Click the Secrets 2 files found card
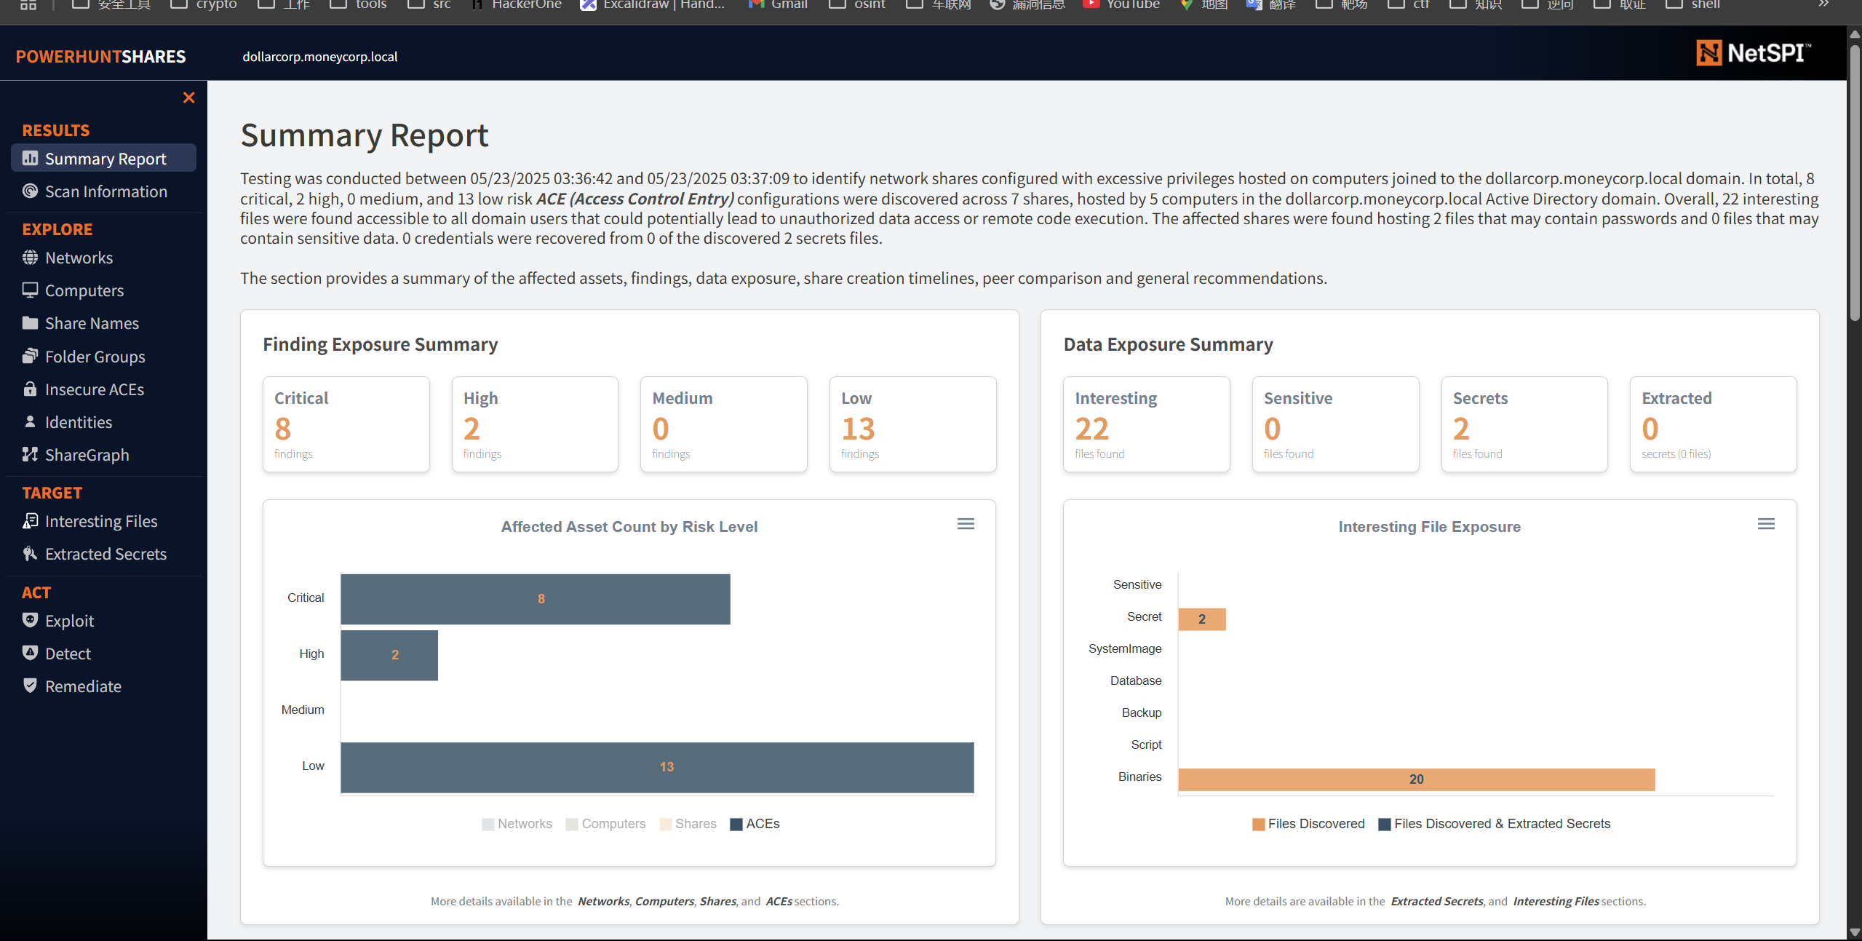 coord(1524,424)
